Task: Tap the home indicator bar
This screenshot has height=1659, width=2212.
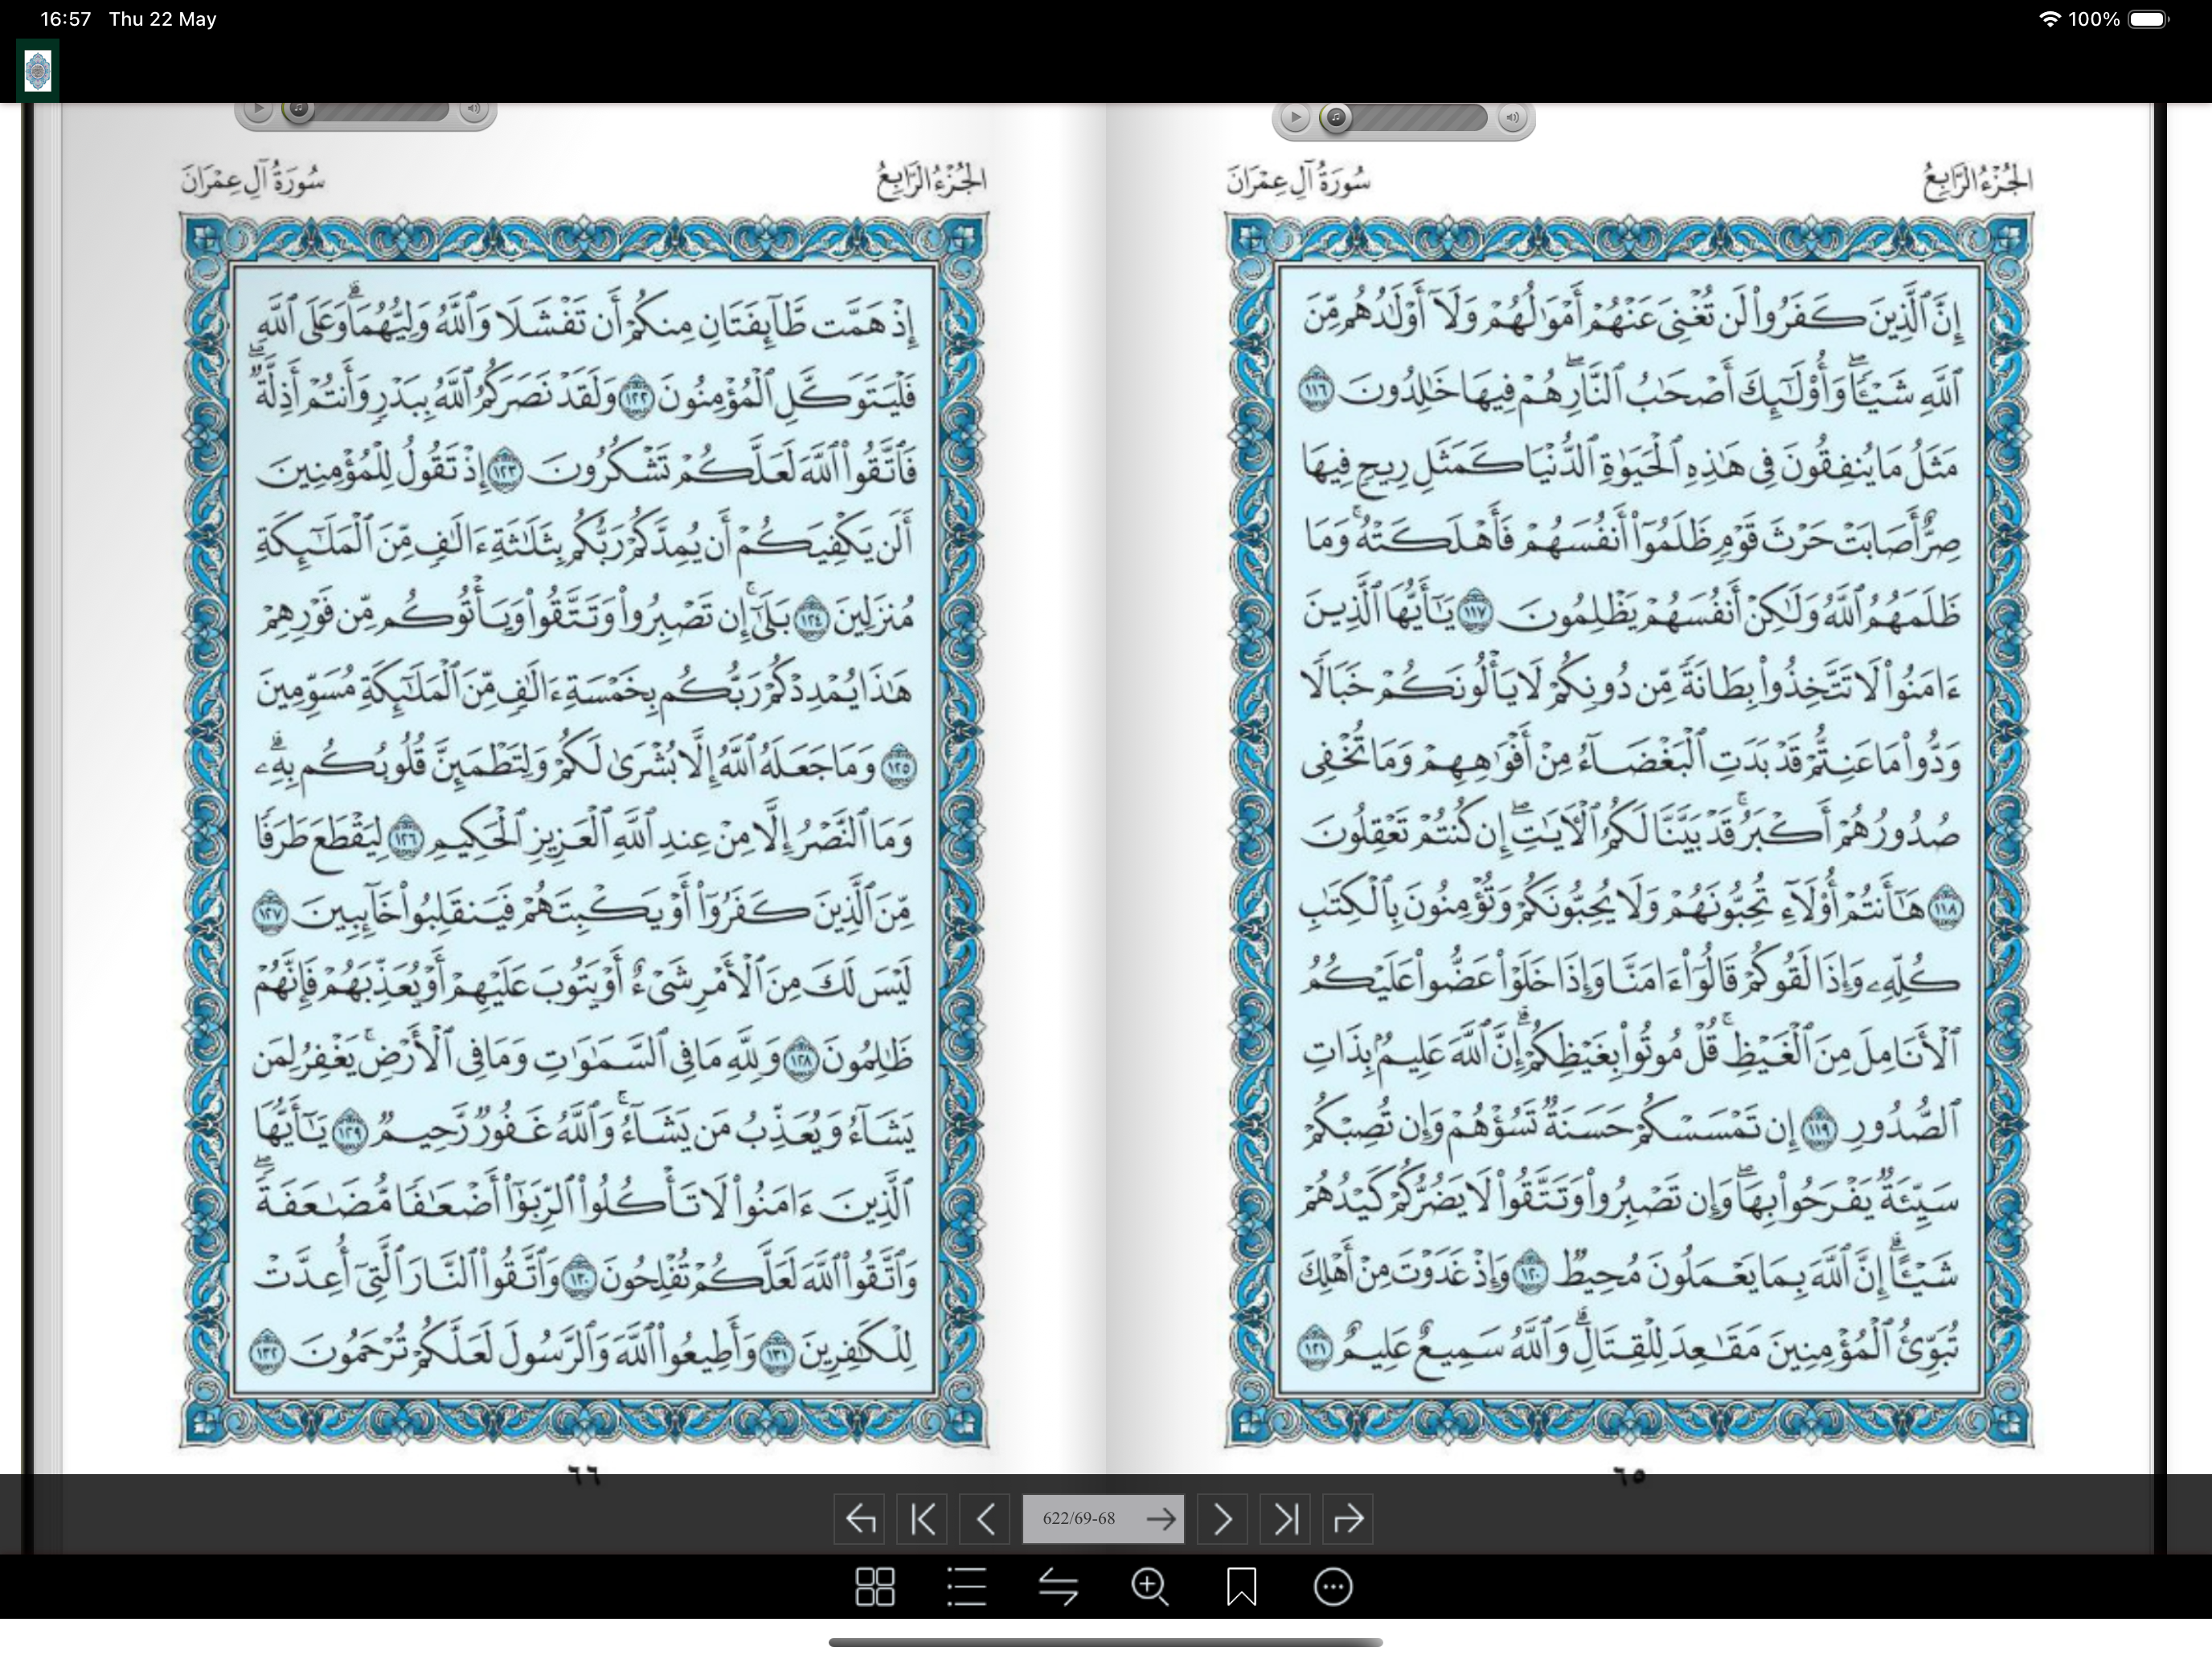Action: coord(1106,1642)
